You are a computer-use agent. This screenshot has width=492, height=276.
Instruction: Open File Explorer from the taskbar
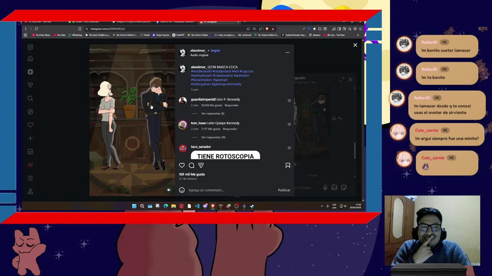173,206
